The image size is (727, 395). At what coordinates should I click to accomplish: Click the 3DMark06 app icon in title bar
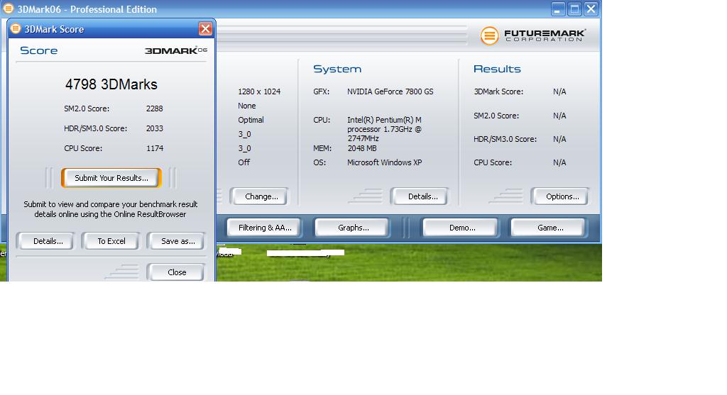pyautogui.click(x=9, y=9)
